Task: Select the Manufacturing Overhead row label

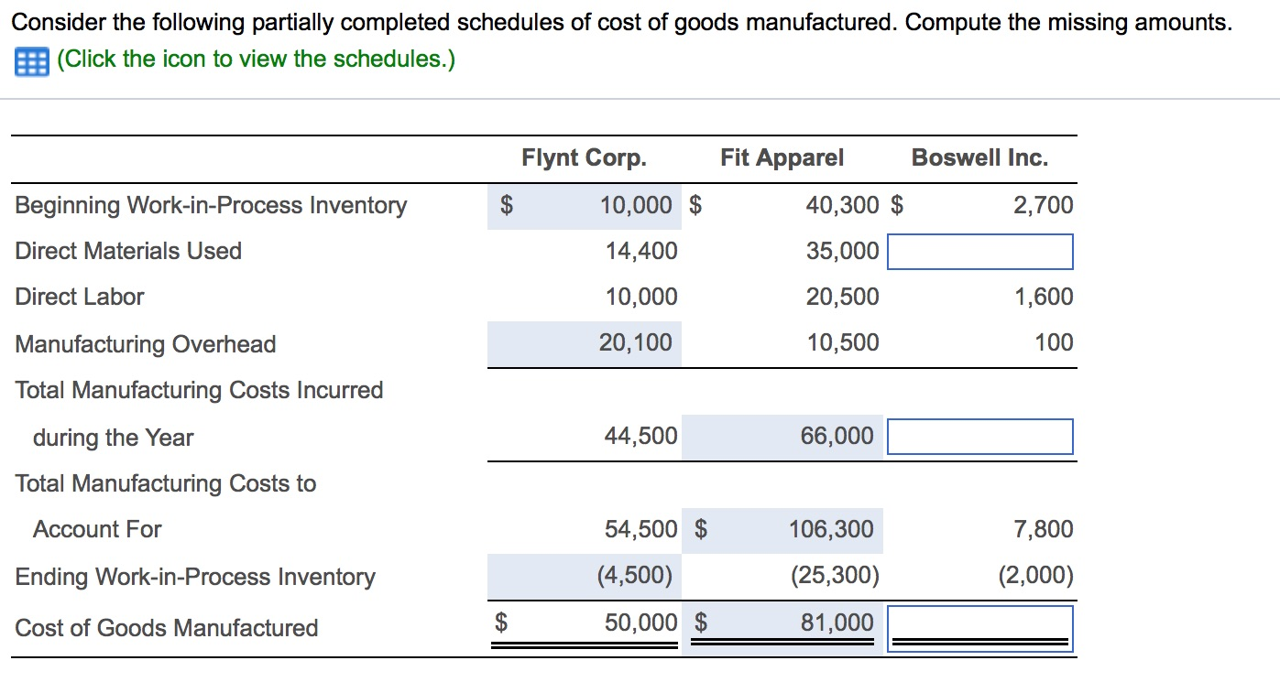Action: pyautogui.click(x=145, y=344)
